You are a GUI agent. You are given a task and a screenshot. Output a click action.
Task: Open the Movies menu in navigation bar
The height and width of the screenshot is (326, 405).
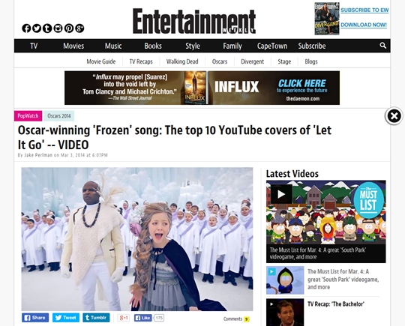coord(73,46)
